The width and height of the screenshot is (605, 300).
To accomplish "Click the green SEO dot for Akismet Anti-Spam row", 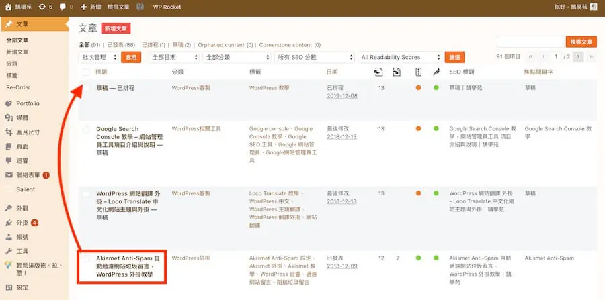I will click(419, 258).
